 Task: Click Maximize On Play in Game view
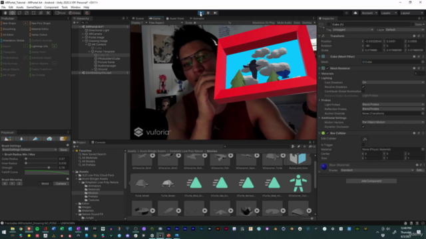pyautogui.click(x=264, y=23)
